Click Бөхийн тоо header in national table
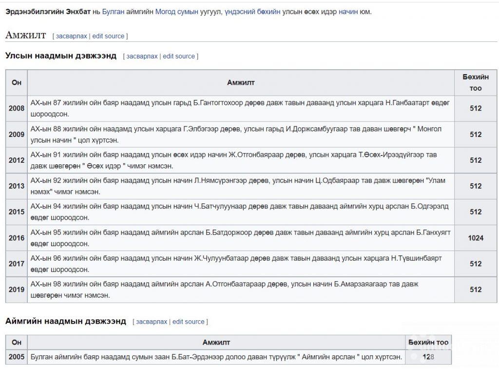The width and height of the screenshot is (499, 369). [476, 82]
